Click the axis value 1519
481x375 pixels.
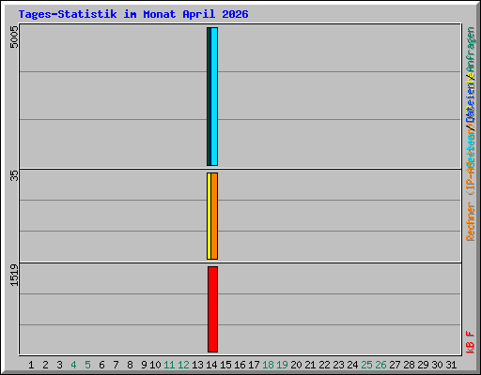14,275
